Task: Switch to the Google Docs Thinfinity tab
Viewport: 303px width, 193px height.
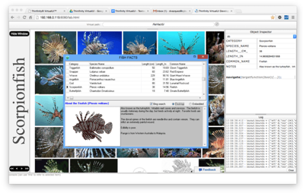Action: point(130,11)
